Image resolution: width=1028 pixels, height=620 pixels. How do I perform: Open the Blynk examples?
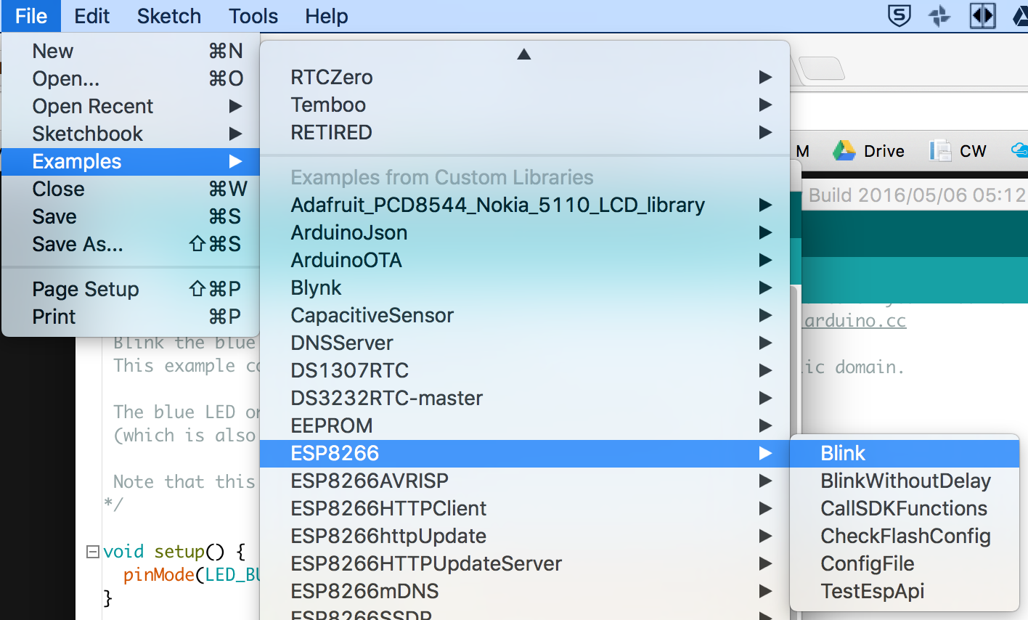[525, 287]
